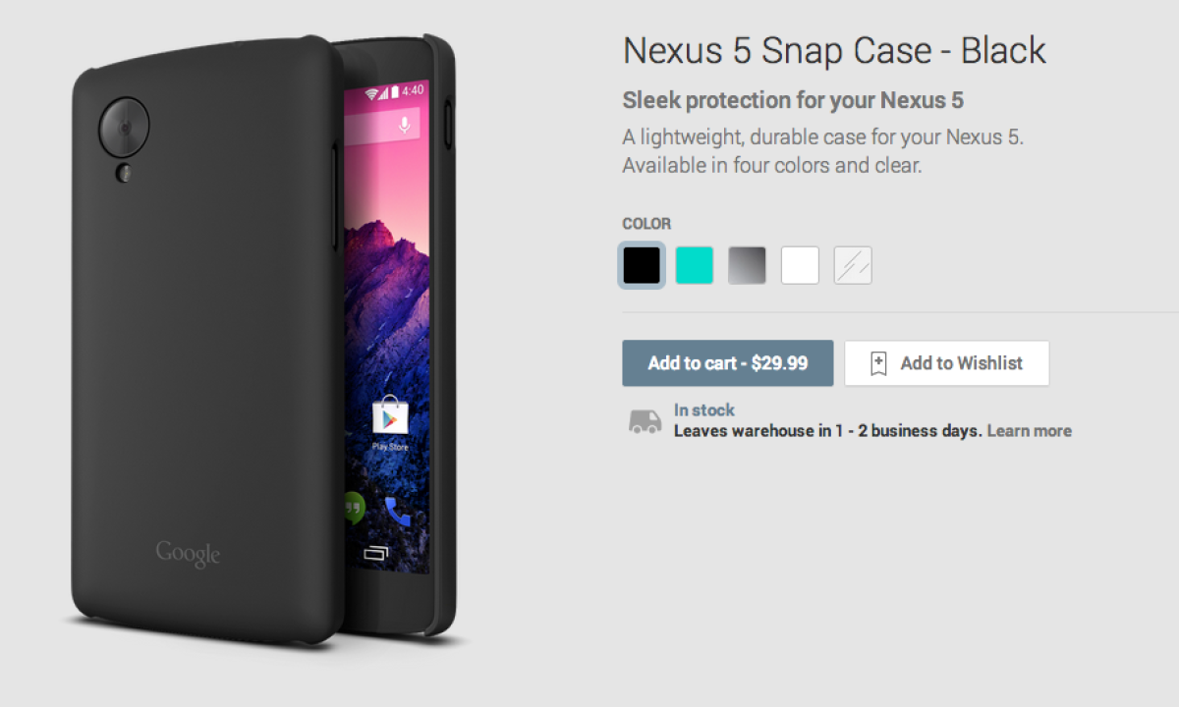Viewport: 1179px width, 707px height.
Task: Click the wishlist bookmark icon
Action: (x=878, y=364)
